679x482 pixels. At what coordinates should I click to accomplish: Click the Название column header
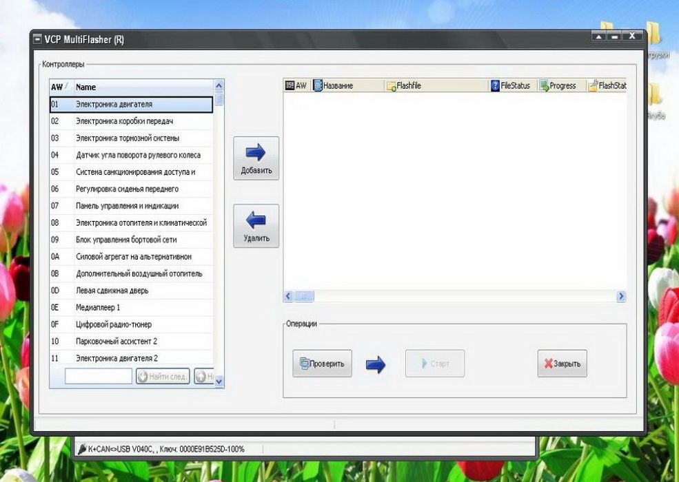[x=347, y=85]
